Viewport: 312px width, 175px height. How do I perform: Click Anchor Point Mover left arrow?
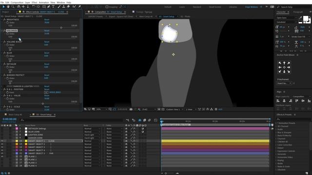pyautogui.click(x=280, y=67)
